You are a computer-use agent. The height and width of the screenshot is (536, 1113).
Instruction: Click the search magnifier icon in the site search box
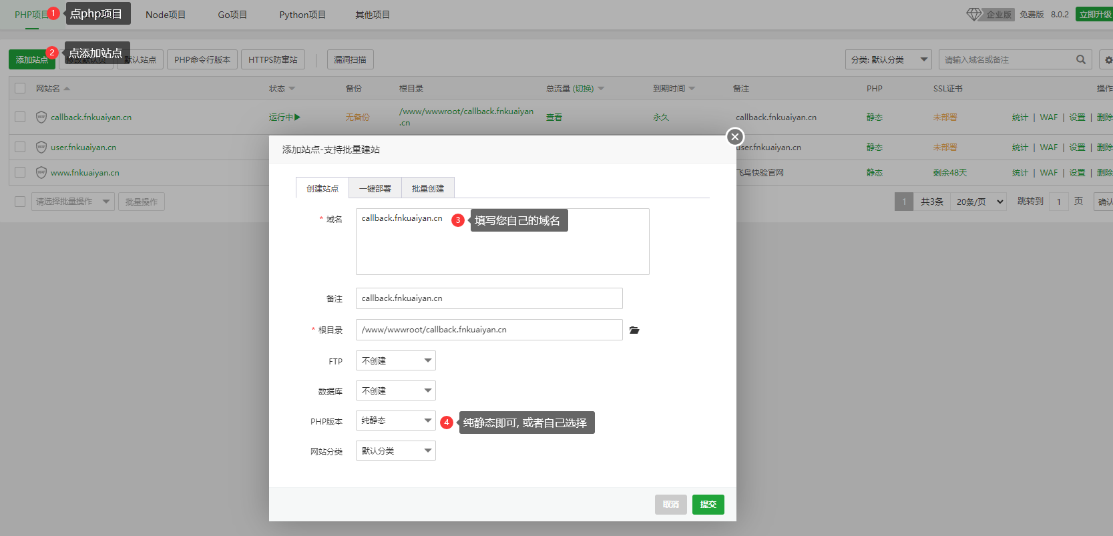(x=1080, y=59)
